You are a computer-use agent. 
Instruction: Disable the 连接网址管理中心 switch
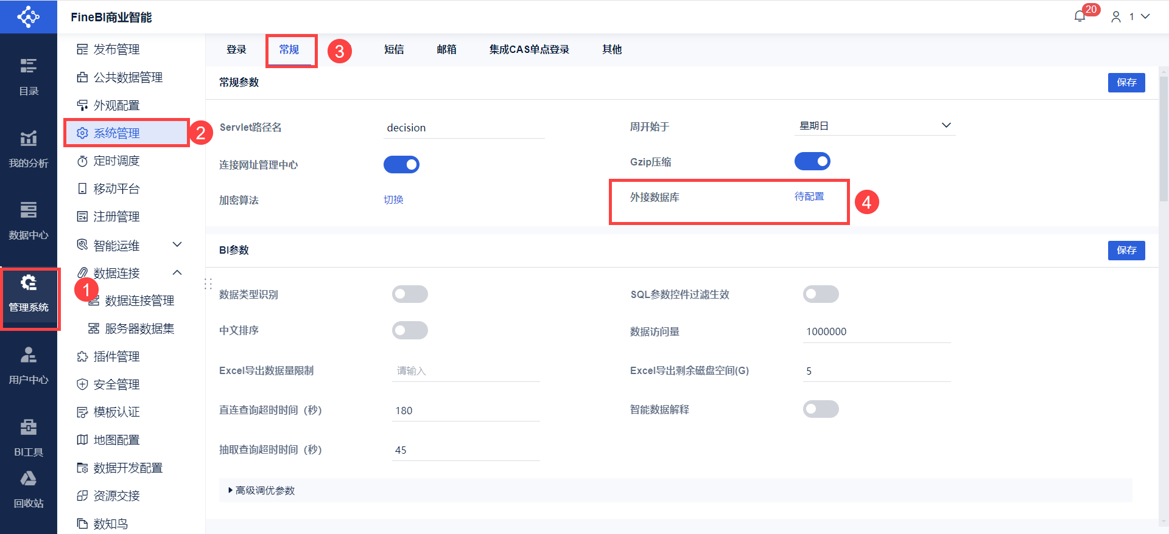tap(401, 164)
